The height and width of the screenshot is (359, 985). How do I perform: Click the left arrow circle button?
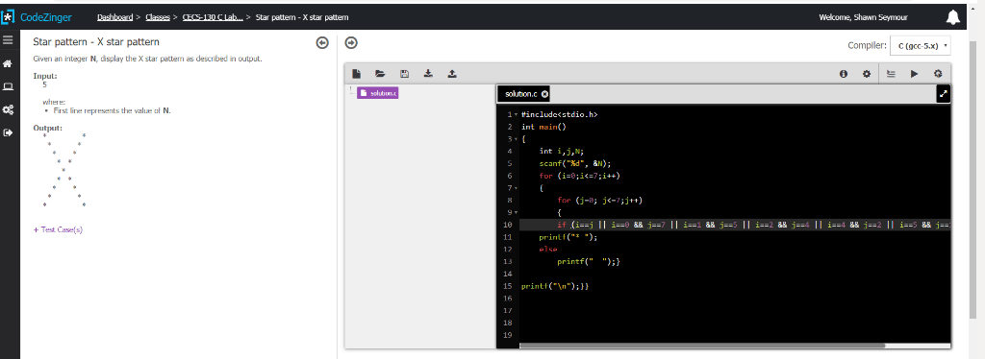click(322, 42)
